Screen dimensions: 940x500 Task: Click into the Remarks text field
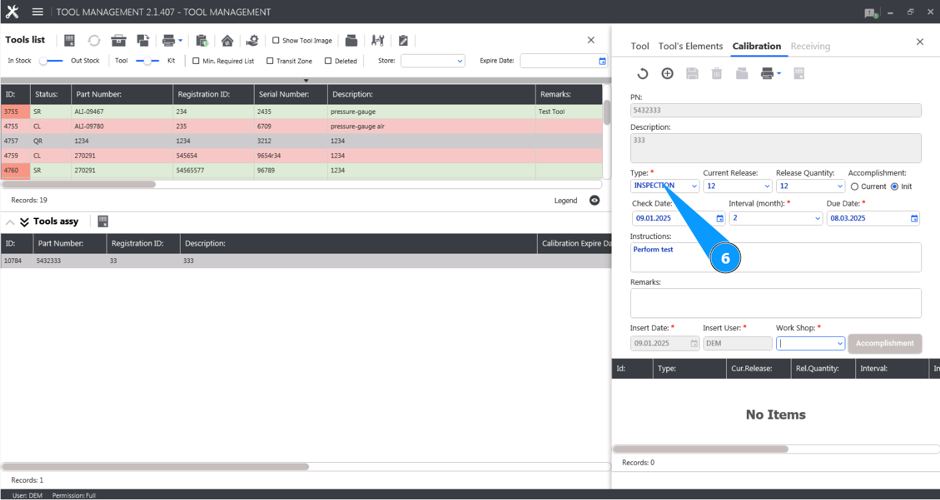click(775, 304)
